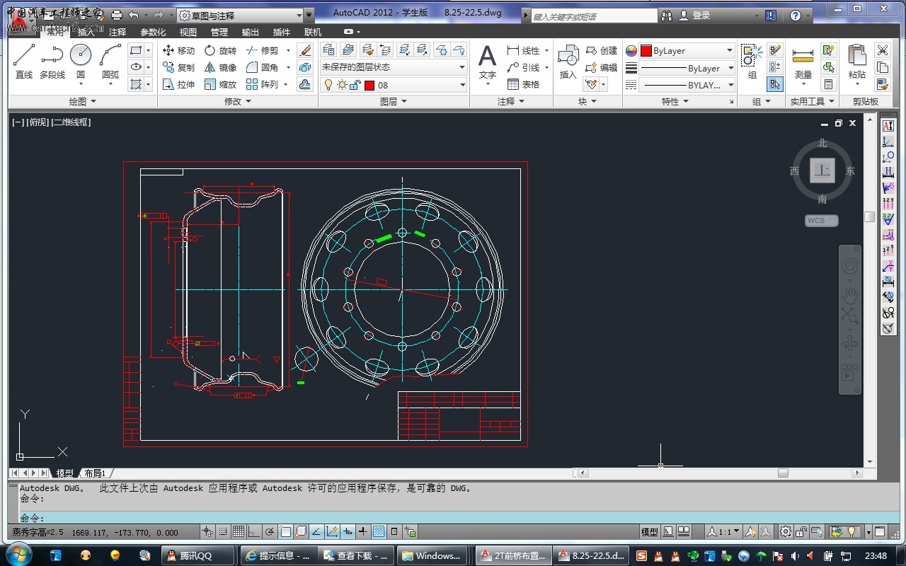
Task: Click the 插入 (Insert block) tool
Action: pos(568,62)
